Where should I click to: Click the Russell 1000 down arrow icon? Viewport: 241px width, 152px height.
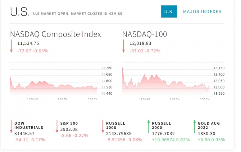tap(103, 127)
